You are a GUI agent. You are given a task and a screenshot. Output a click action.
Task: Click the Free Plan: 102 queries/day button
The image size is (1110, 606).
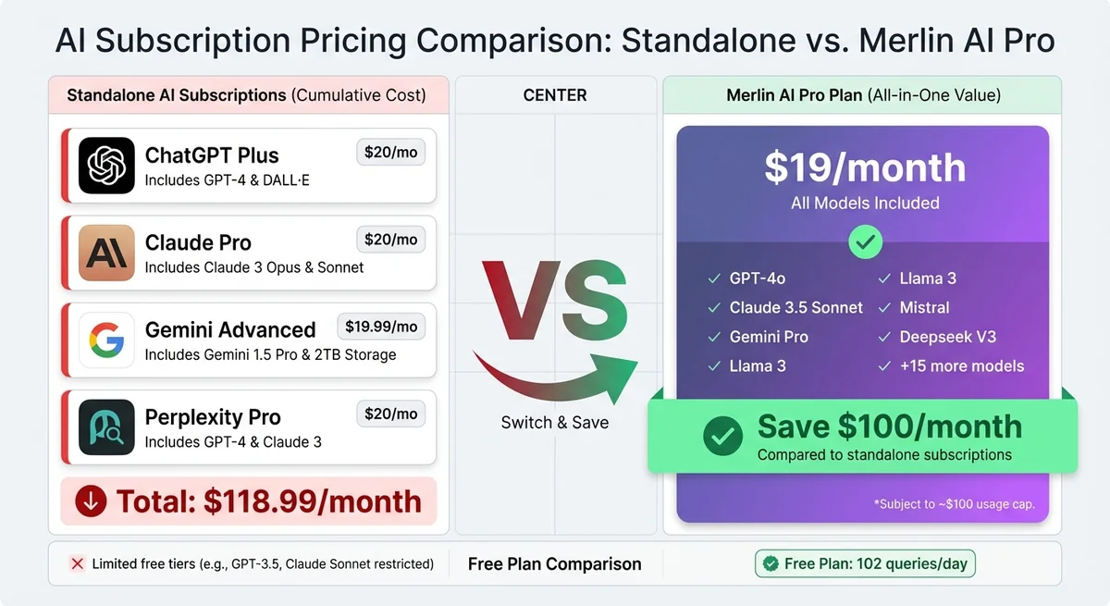pos(865,563)
